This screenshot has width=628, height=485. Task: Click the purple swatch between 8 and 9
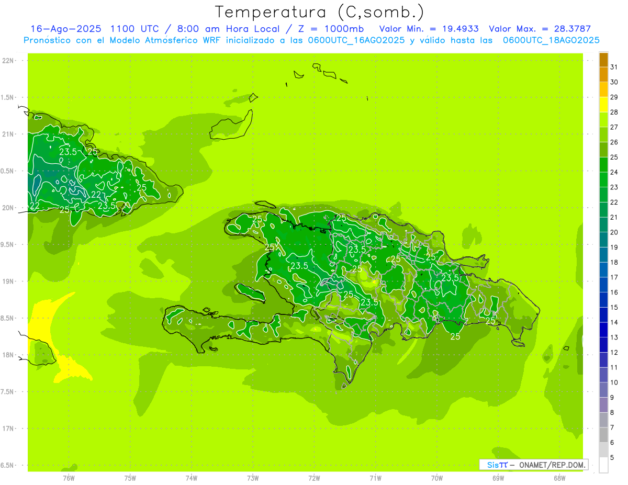pyautogui.click(x=604, y=405)
